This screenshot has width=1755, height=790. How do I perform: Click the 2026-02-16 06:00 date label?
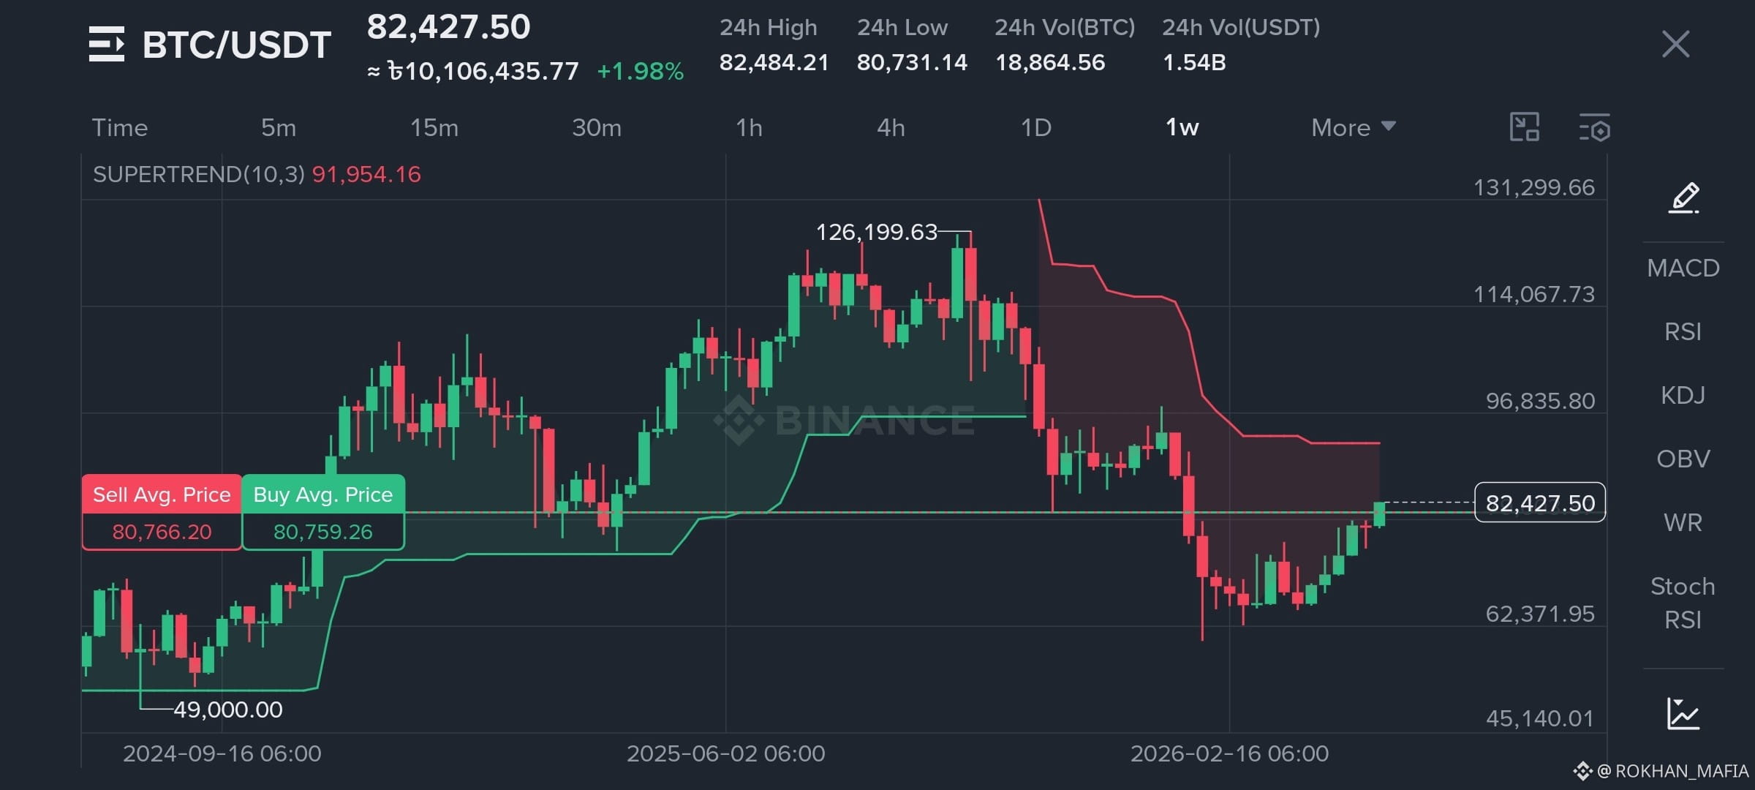[x=1230, y=753]
